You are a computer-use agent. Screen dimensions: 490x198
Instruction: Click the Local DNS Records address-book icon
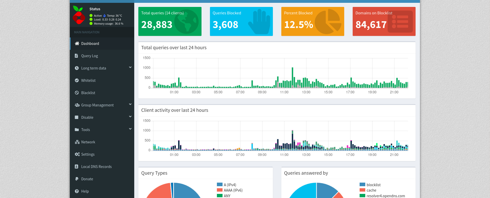pyautogui.click(x=76, y=166)
